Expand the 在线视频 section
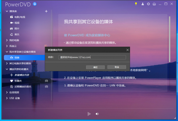 coord(7,92)
